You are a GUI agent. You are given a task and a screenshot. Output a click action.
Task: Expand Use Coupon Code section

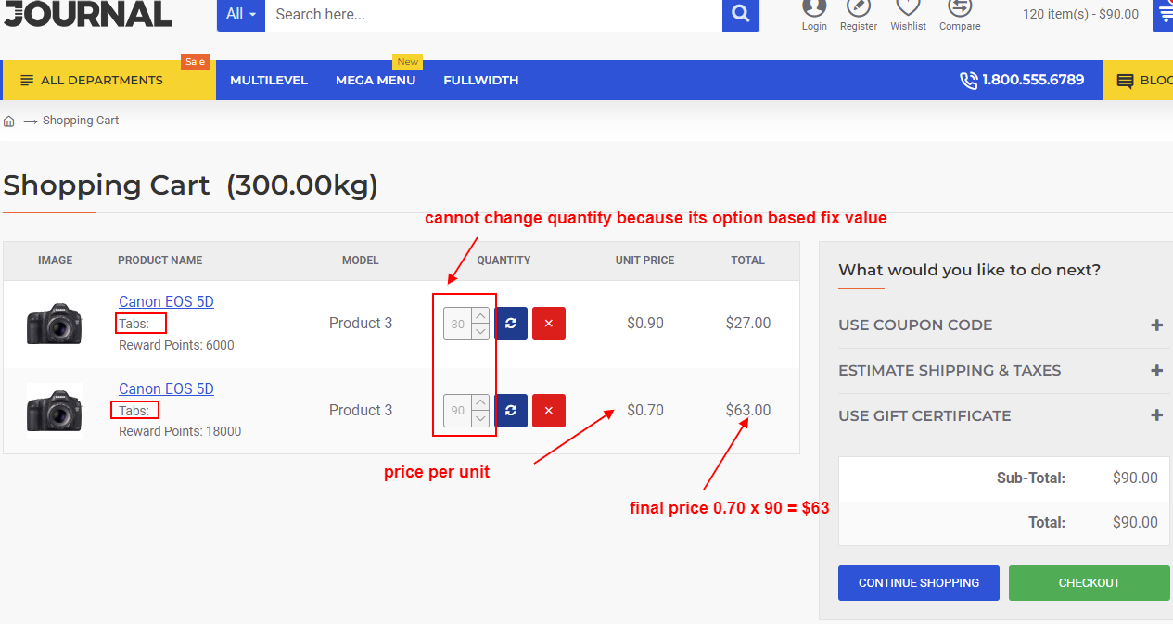click(1000, 325)
